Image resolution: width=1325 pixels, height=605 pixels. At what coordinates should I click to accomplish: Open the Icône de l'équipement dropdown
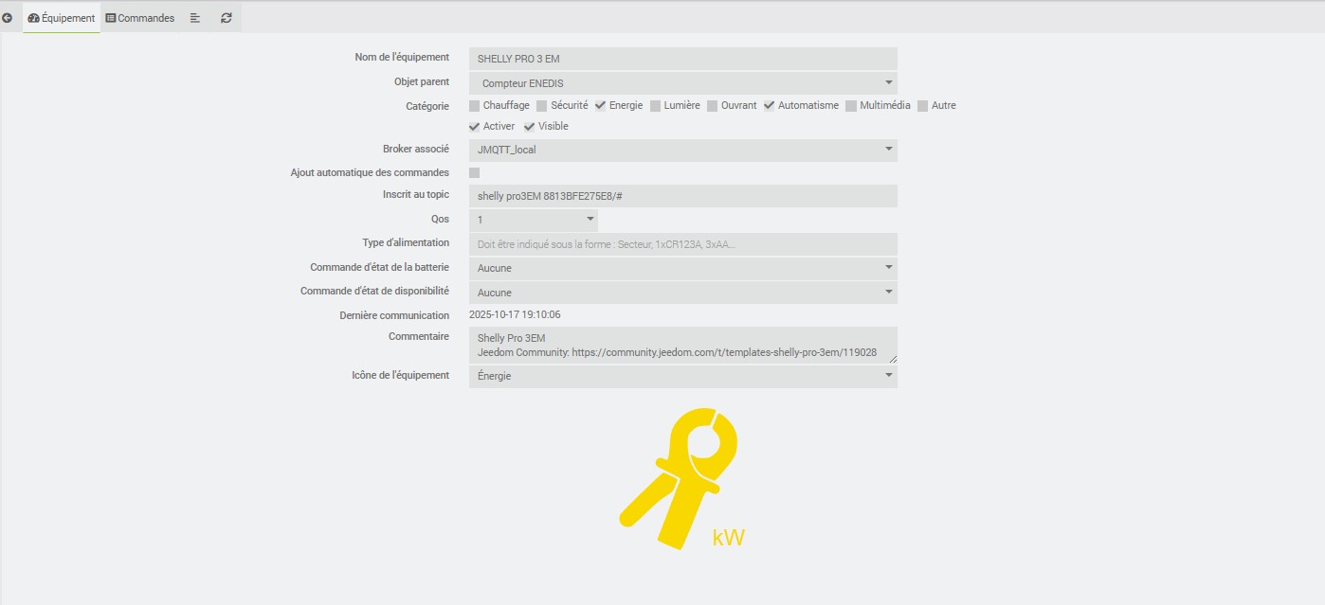point(683,376)
